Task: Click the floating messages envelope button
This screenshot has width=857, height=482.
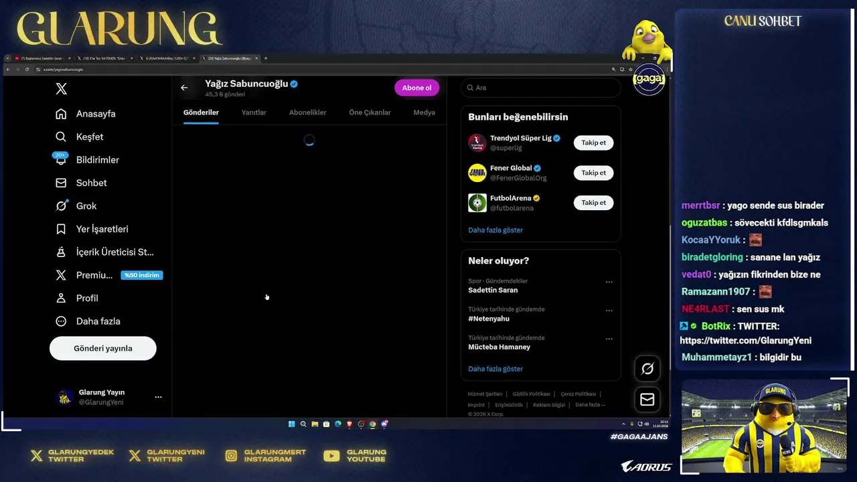Action: tap(647, 400)
